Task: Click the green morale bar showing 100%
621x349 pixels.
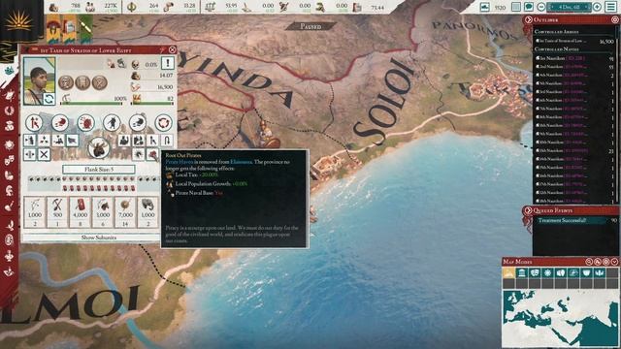Action: [92, 104]
